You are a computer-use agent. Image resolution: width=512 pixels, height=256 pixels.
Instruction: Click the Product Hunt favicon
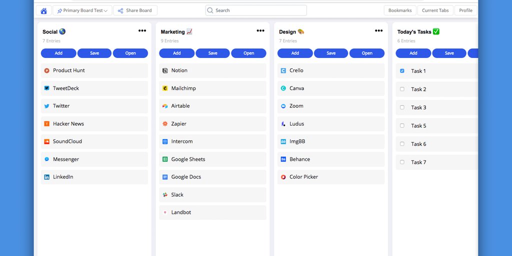46,70
